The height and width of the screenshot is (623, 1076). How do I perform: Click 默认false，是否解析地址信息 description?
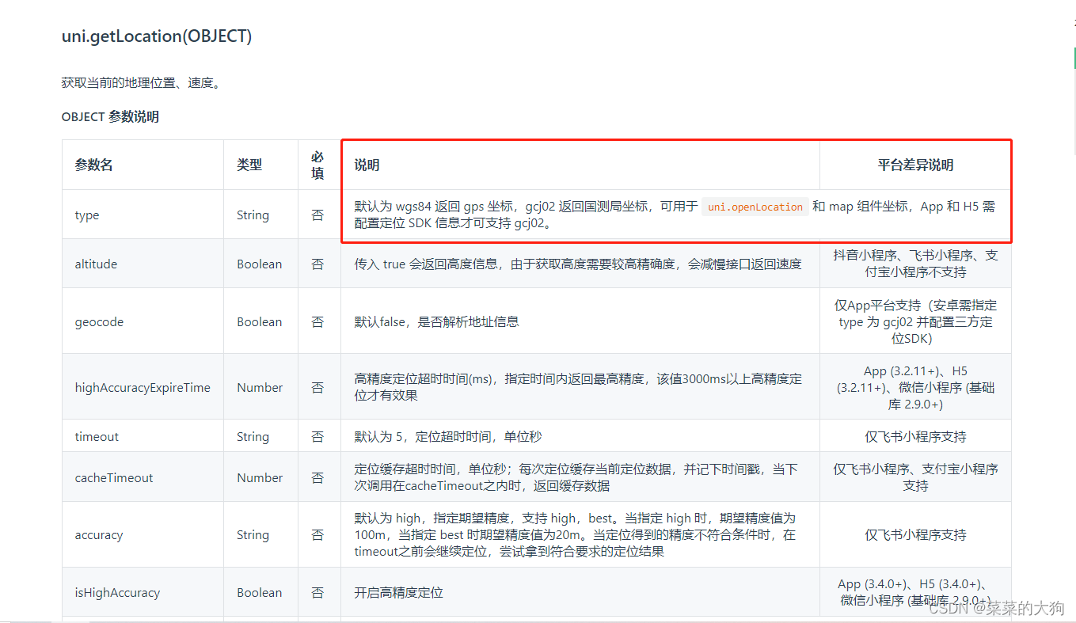click(x=436, y=321)
